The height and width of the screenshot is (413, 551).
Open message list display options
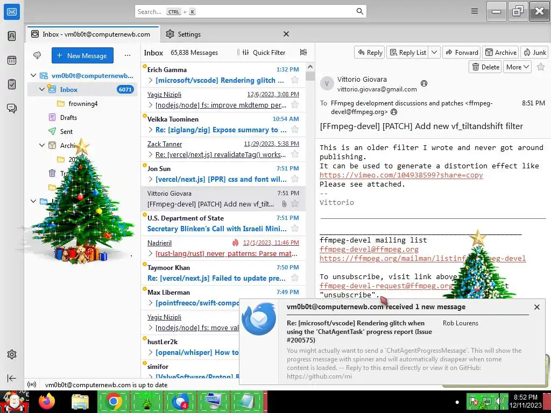tap(303, 52)
